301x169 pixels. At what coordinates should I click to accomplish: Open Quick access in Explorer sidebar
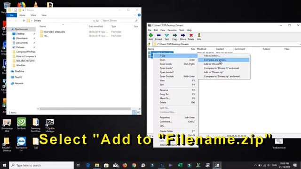click(x=21, y=29)
